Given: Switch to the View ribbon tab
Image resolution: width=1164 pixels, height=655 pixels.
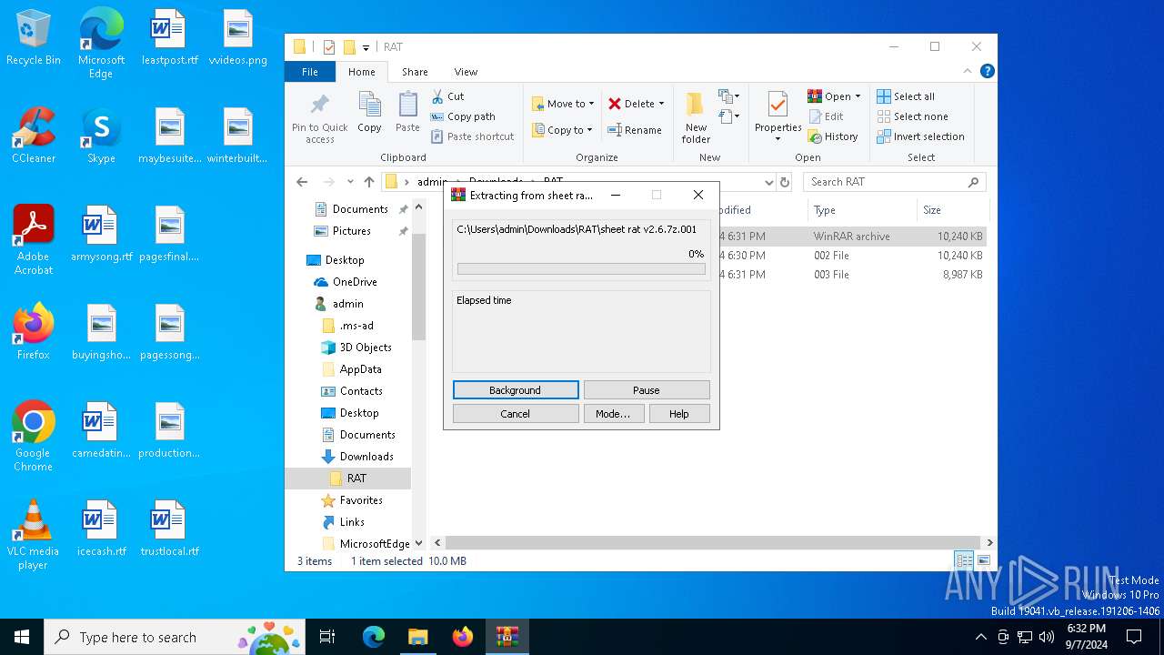Looking at the screenshot, I should click(466, 72).
